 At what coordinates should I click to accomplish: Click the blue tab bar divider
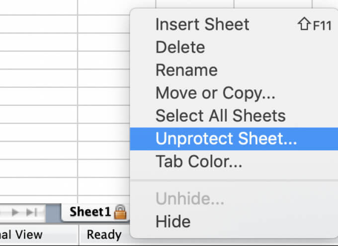52,213
